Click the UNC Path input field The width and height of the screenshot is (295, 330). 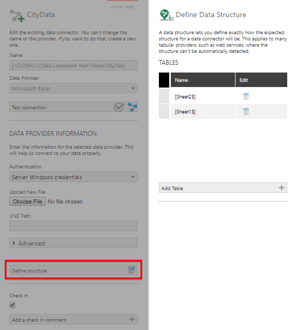73,226
